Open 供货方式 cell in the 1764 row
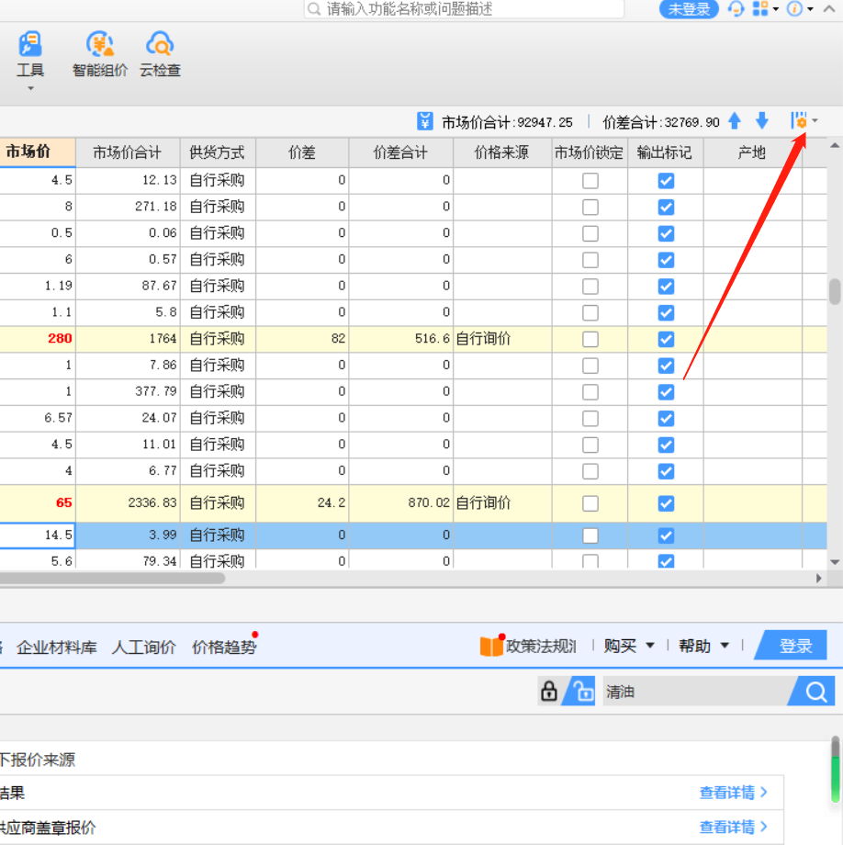Screen dimensions: 843x845 [218, 339]
